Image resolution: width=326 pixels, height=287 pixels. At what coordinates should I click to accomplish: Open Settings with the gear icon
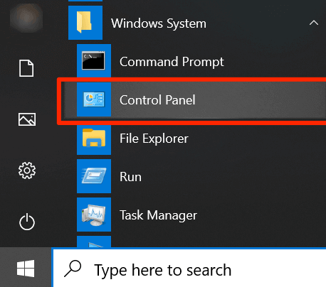point(27,170)
